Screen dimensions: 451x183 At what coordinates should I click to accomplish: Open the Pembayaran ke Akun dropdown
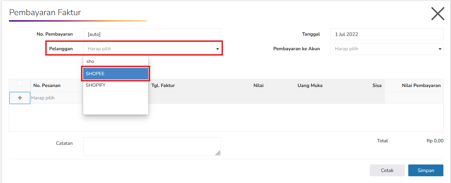(387, 49)
